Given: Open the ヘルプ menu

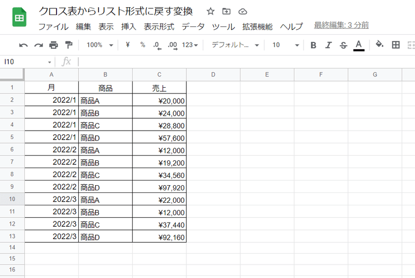Looking at the screenshot, I should pyautogui.click(x=292, y=27).
